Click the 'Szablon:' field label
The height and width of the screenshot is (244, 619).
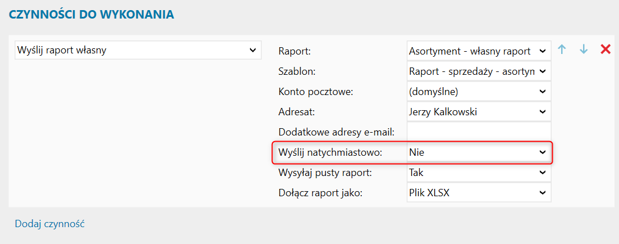tap(297, 72)
